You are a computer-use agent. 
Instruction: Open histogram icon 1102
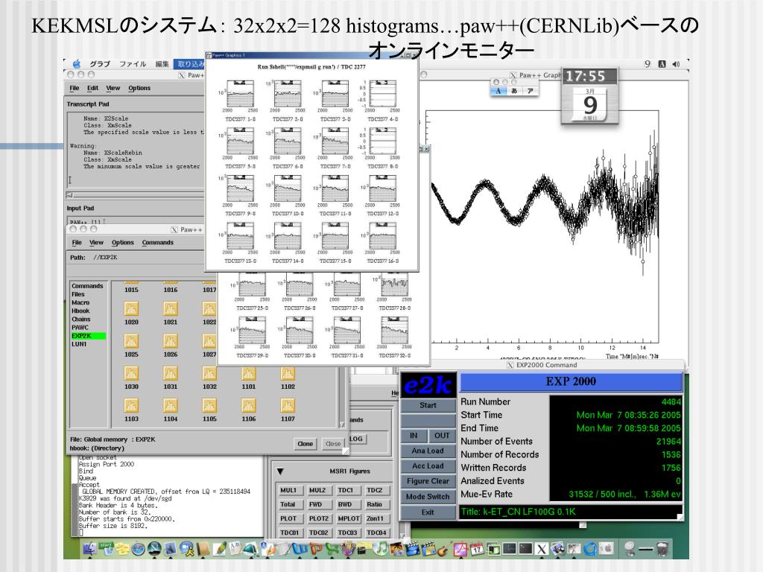[288, 374]
